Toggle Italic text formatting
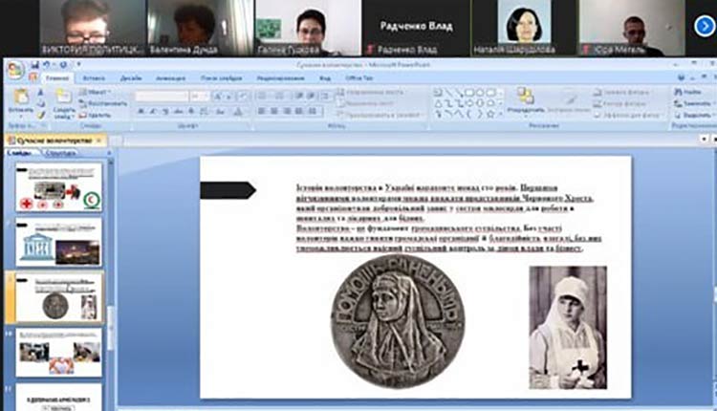Screen dimensions: 717x411 (152, 112)
